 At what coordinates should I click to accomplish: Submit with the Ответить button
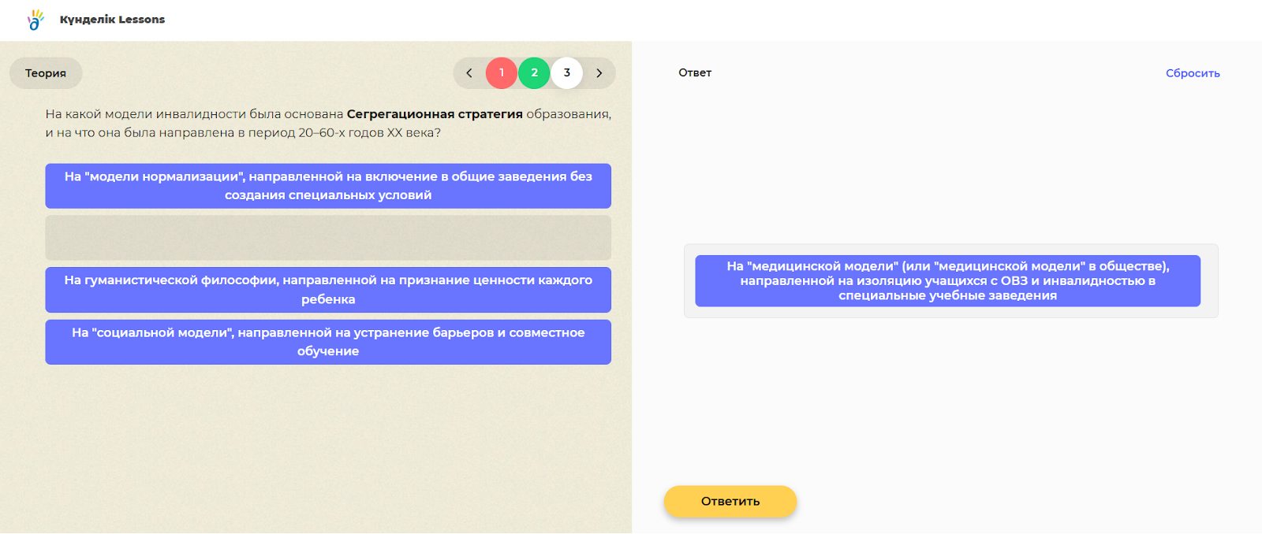click(730, 502)
